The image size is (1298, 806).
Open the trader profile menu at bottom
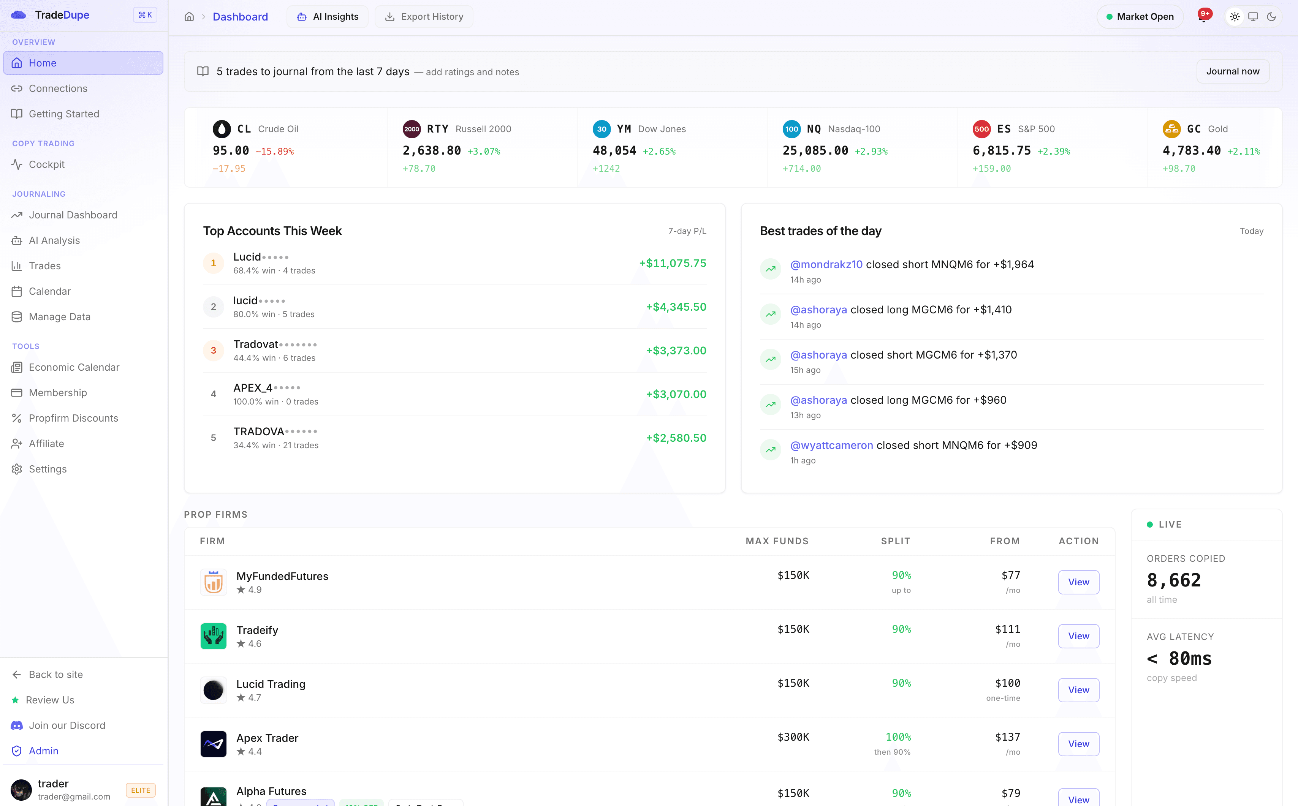tap(53, 789)
